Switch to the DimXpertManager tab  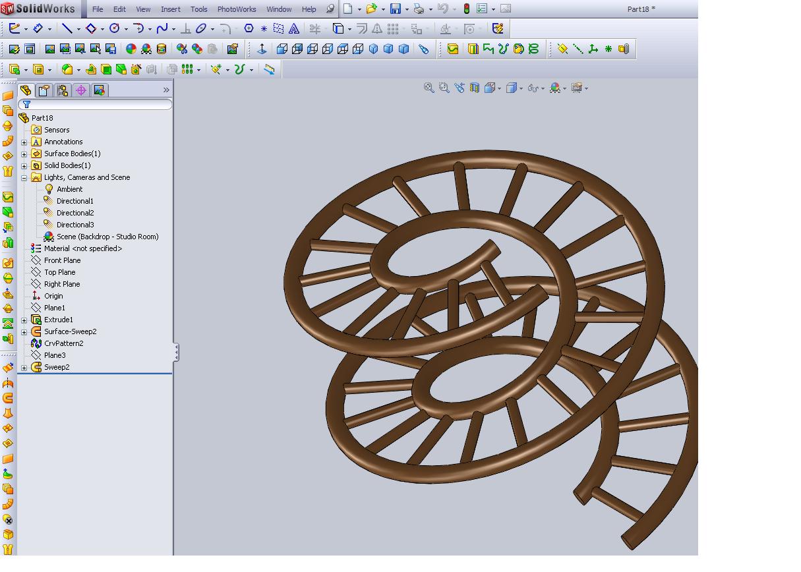[x=81, y=90]
